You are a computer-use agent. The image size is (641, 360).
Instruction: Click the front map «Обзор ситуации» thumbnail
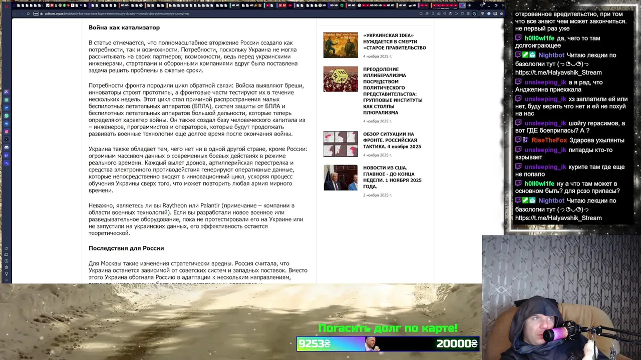click(341, 144)
